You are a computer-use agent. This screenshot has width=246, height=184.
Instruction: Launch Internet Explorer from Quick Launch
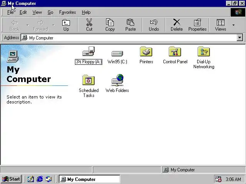pyautogui.click(x=40, y=179)
